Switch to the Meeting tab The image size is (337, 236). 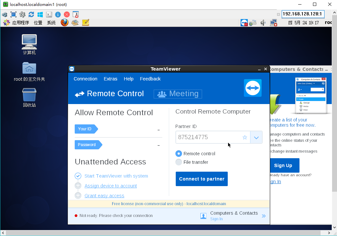[178, 94]
